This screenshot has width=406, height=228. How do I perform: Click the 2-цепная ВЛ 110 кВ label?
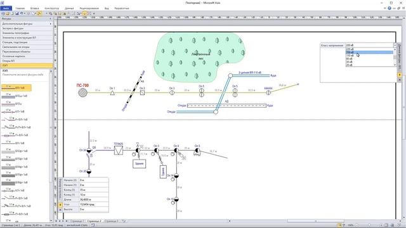tap(250, 73)
